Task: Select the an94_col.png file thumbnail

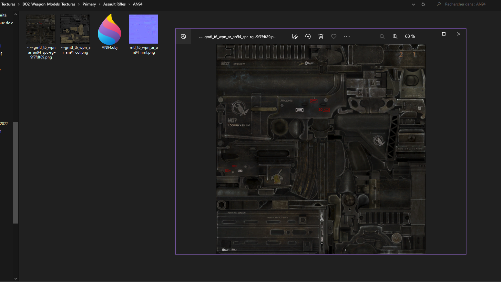Action: tap(75, 29)
